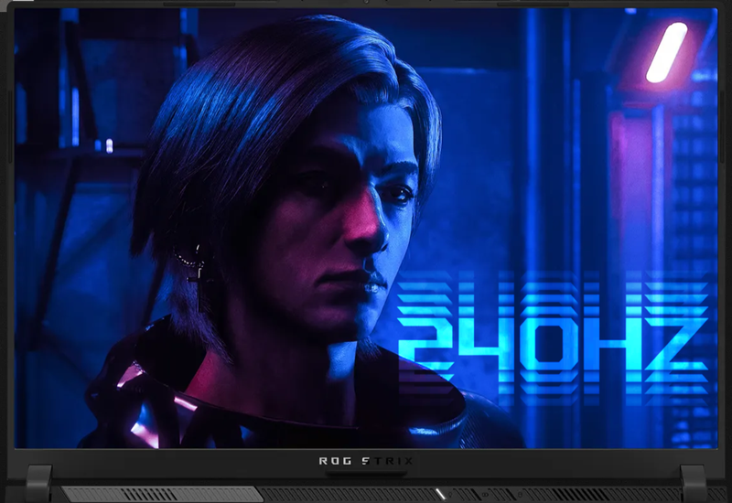Click the character's eye
Screen dimensions: 732x503
pyautogui.click(x=399, y=195)
